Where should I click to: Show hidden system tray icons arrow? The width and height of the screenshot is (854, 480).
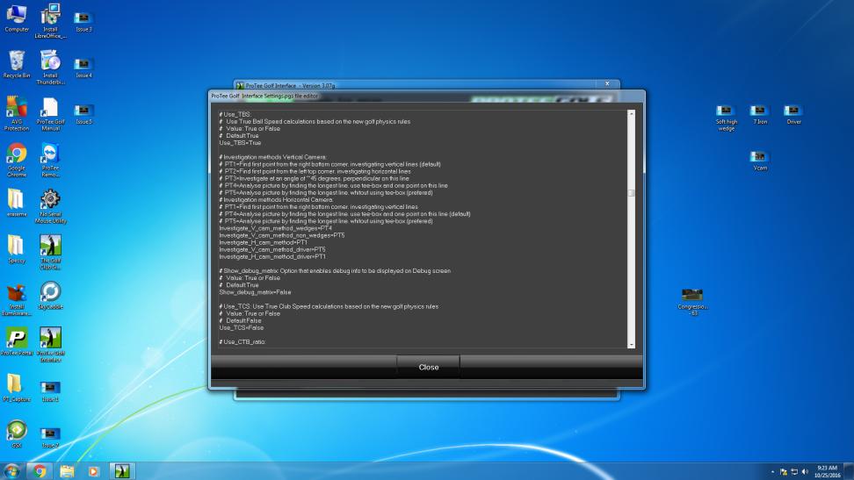click(x=773, y=472)
